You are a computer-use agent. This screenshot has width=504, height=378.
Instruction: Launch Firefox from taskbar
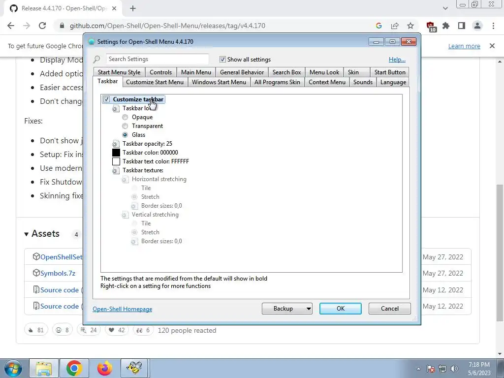[x=104, y=369]
